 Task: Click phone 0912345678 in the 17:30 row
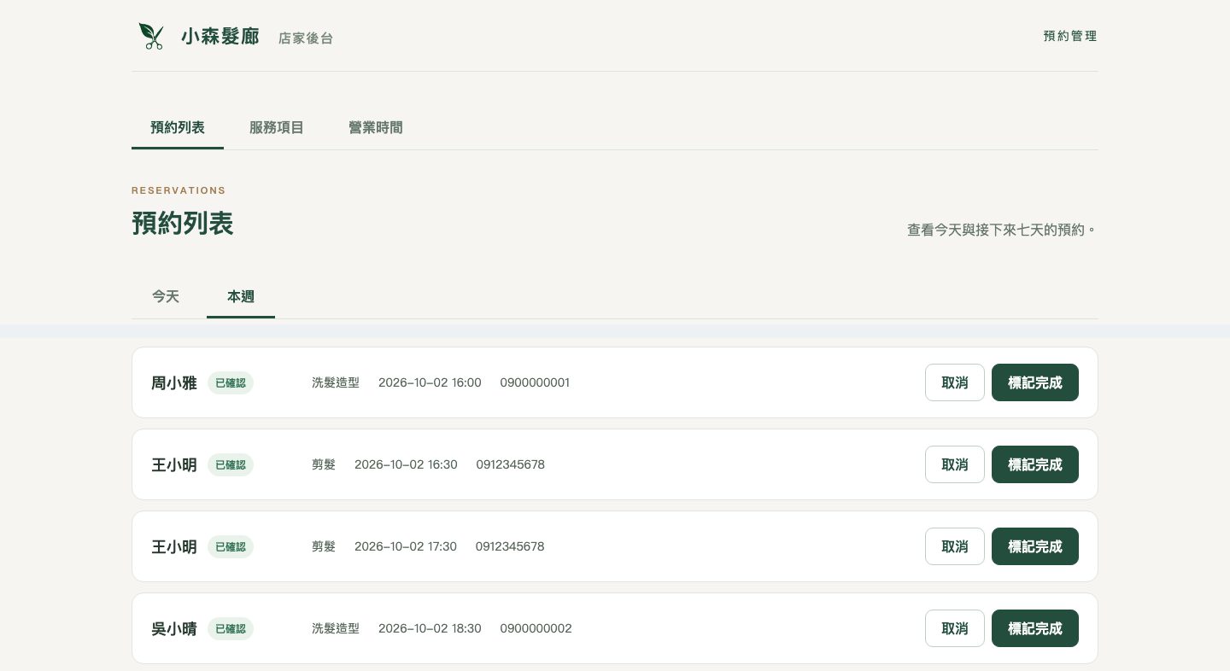510,546
